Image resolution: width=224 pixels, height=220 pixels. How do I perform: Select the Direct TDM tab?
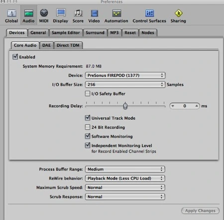point(68,45)
